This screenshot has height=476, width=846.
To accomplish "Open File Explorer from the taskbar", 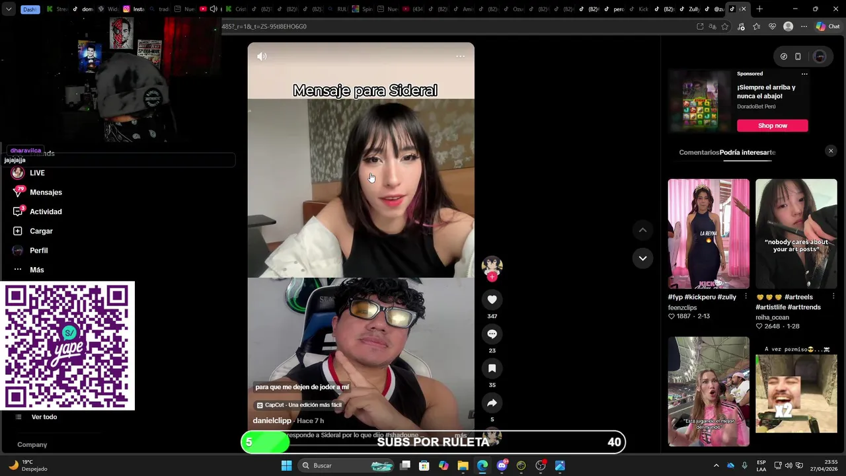I will (463, 465).
